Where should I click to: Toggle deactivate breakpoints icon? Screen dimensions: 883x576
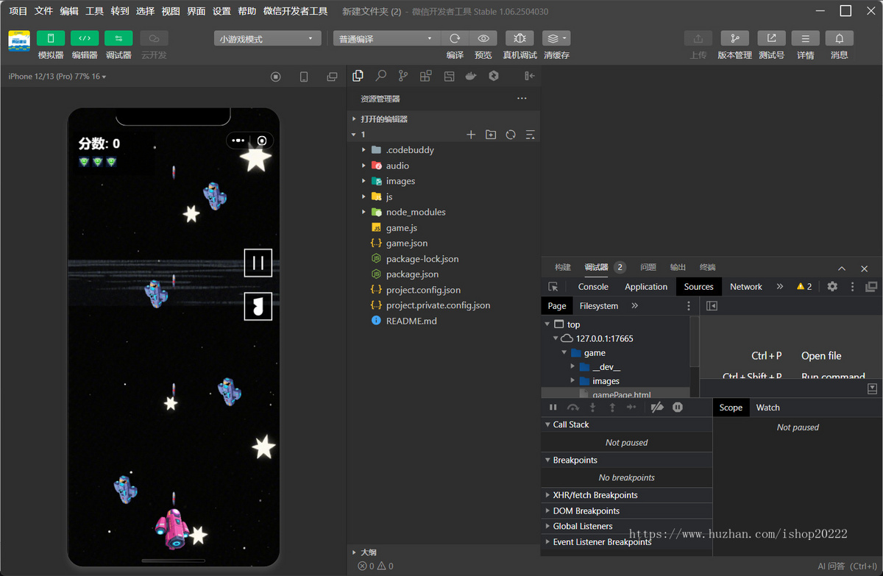(658, 408)
